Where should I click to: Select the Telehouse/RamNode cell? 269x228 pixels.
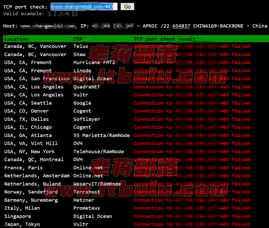[x=99, y=151]
